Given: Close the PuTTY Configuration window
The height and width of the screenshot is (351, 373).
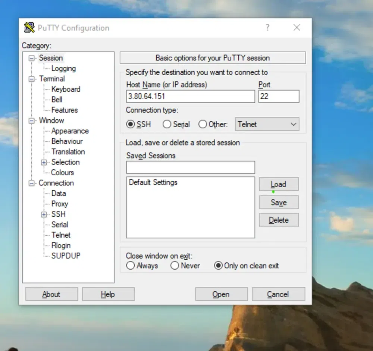Looking at the screenshot, I should [x=297, y=28].
